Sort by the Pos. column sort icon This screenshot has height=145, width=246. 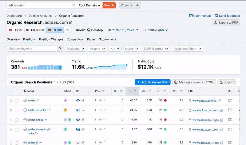coord(103,91)
